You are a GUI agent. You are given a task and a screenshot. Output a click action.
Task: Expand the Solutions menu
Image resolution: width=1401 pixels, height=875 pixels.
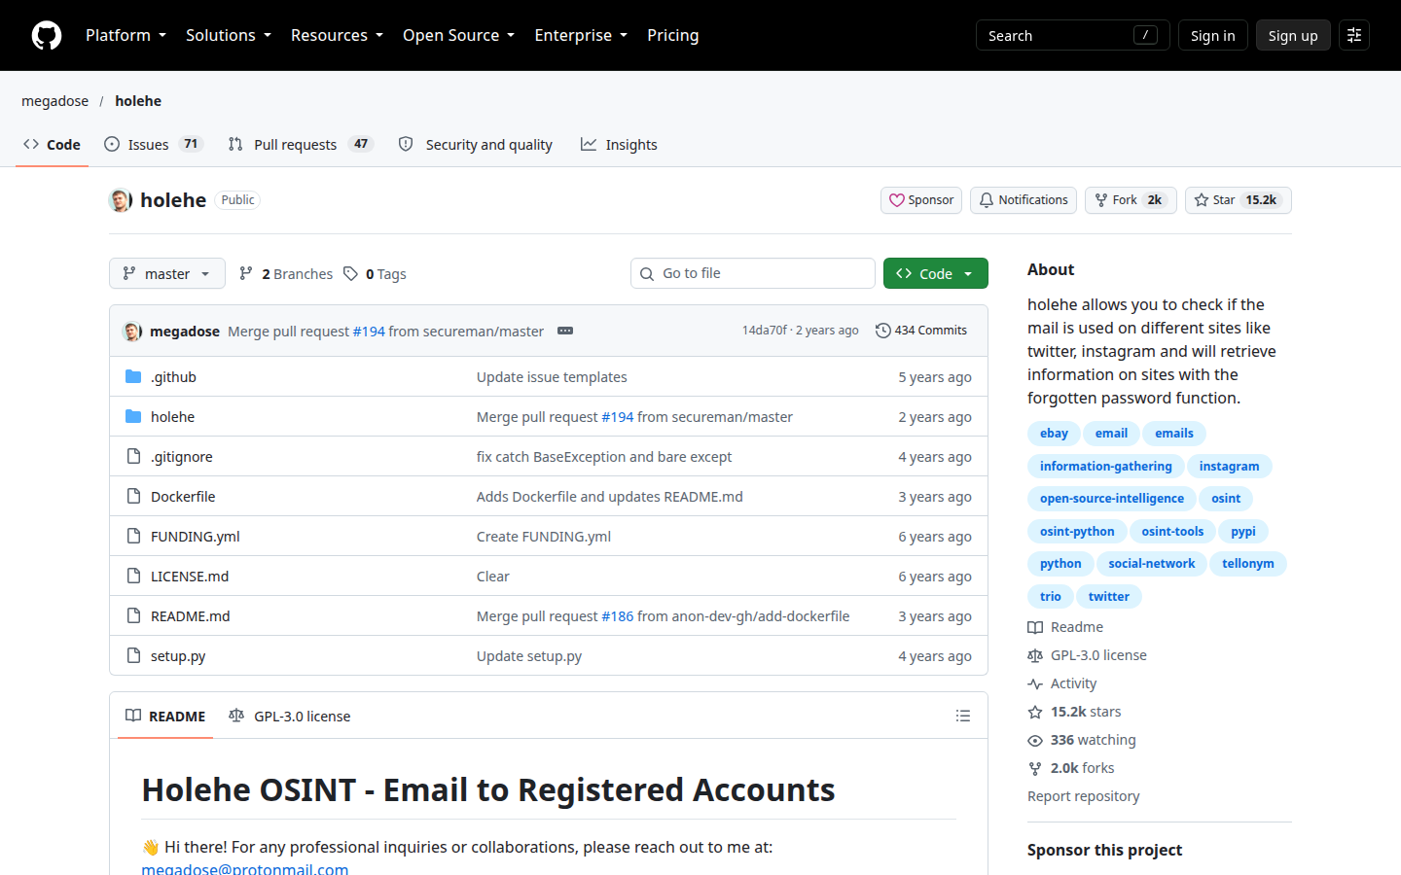pos(229,35)
